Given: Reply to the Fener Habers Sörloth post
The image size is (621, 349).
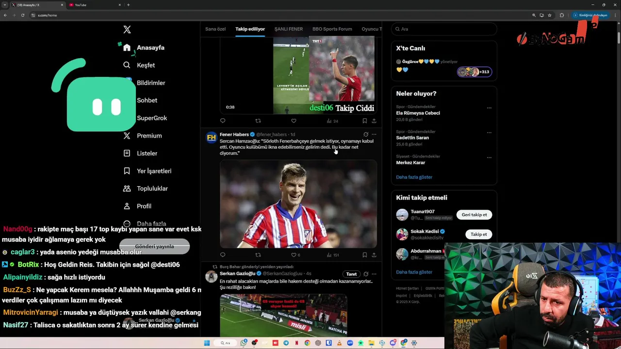Looking at the screenshot, I should point(223,255).
